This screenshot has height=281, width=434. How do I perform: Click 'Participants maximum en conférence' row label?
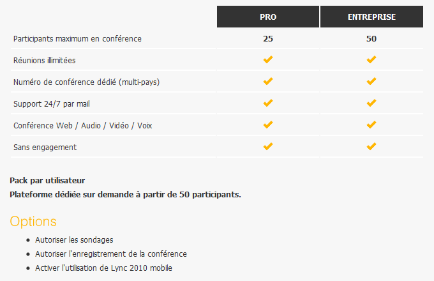click(x=77, y=38)
